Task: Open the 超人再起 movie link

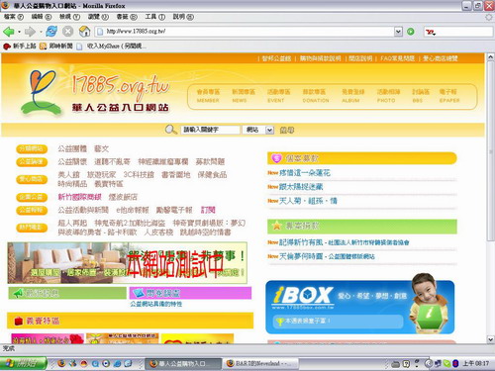Action: click(x=72, y=223)
